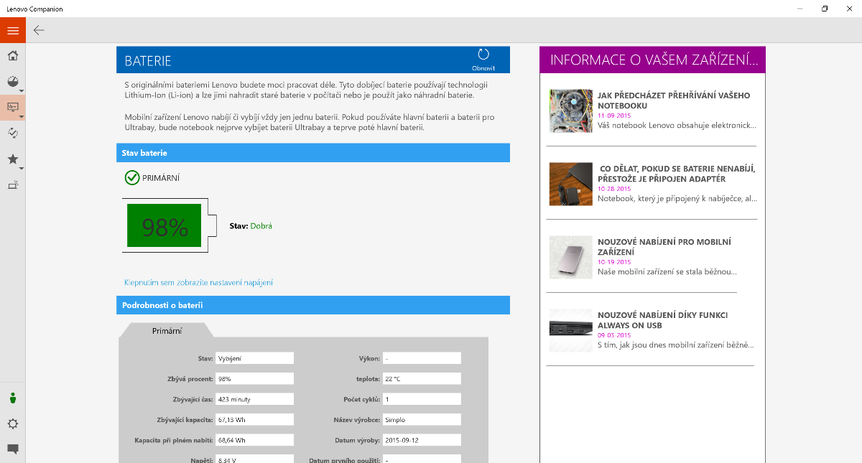Open the green user account icon
862x463 pixels.
pyautogui.click(x=12, y=398)
